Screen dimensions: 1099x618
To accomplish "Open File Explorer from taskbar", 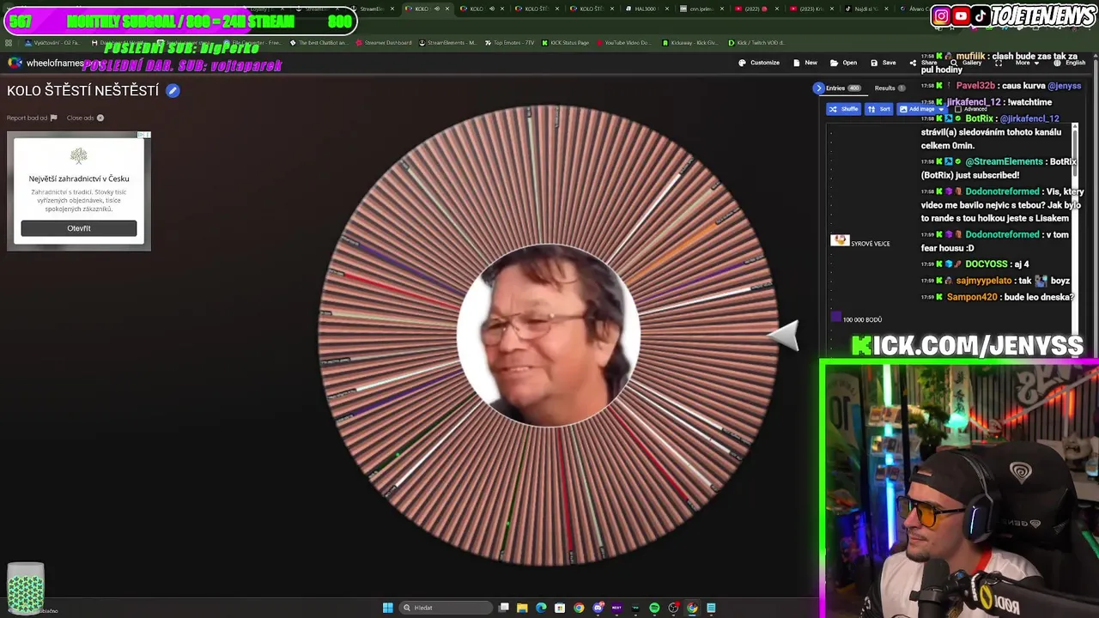I will click(x=522, y=608).
